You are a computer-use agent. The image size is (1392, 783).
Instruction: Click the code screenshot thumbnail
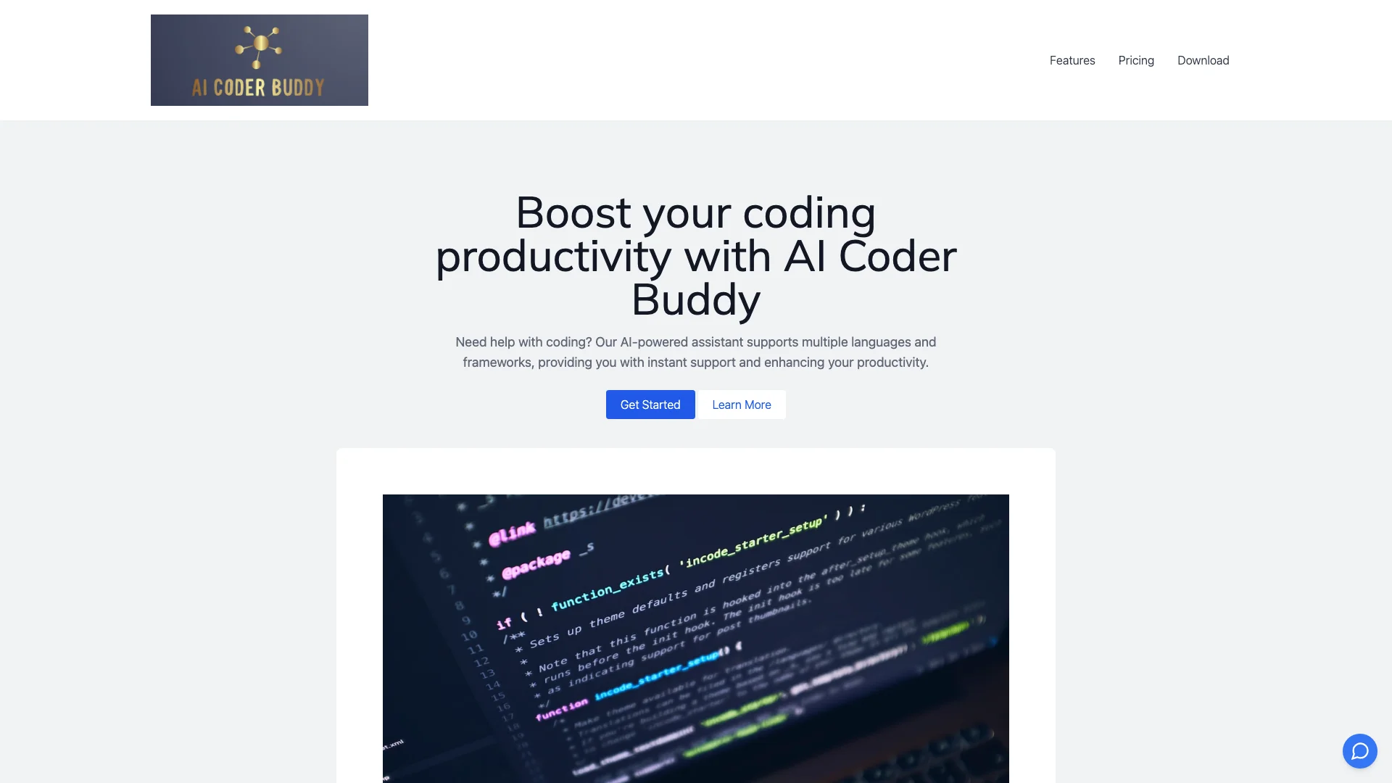696,639
